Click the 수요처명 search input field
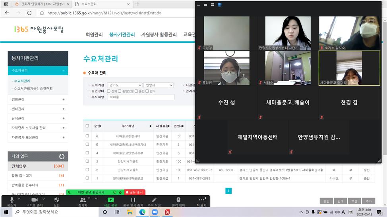Viewport: 387px width, 217px height. tap(141, 97)
